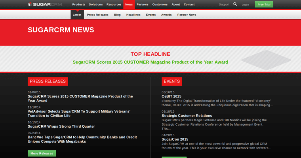Open the Awards tab
The width and height of the screenshot is (301, 158).
tap(166, 15)
